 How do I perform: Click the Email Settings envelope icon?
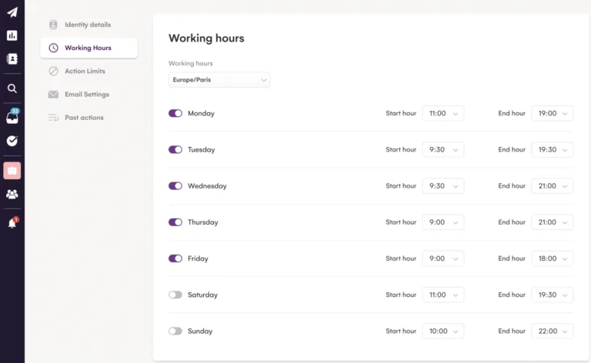[53, 95]
